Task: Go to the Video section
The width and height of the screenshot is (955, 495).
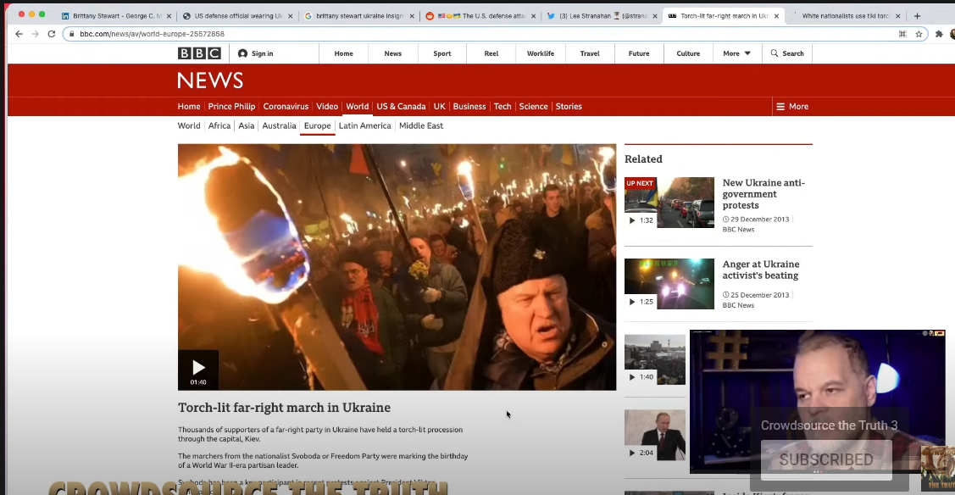Action: (327, 107)
